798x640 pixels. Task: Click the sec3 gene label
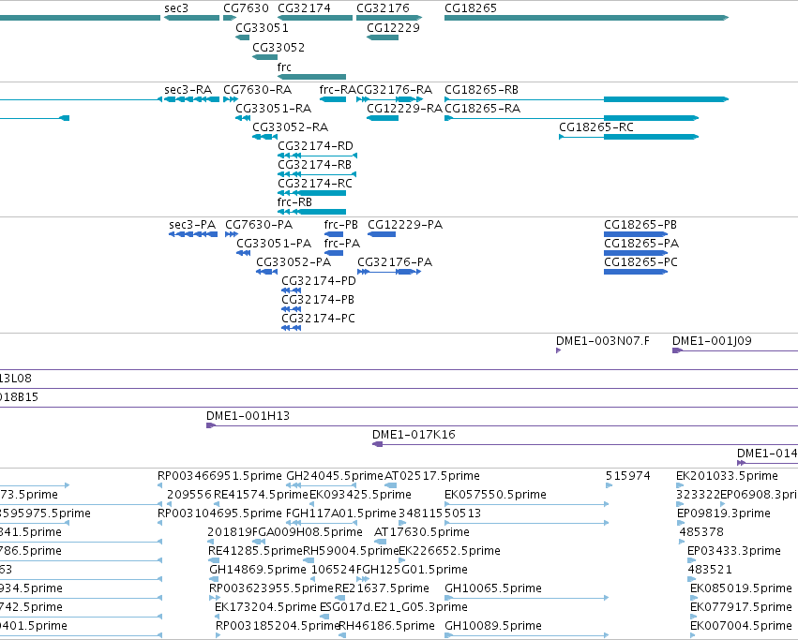click(176, 8)
